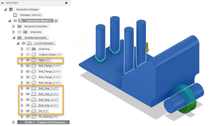Image resolution: width=219 pixels, height=126 pixels.
Task: Collapse the Generative Designs root node
Action: (x=5, y=9)
